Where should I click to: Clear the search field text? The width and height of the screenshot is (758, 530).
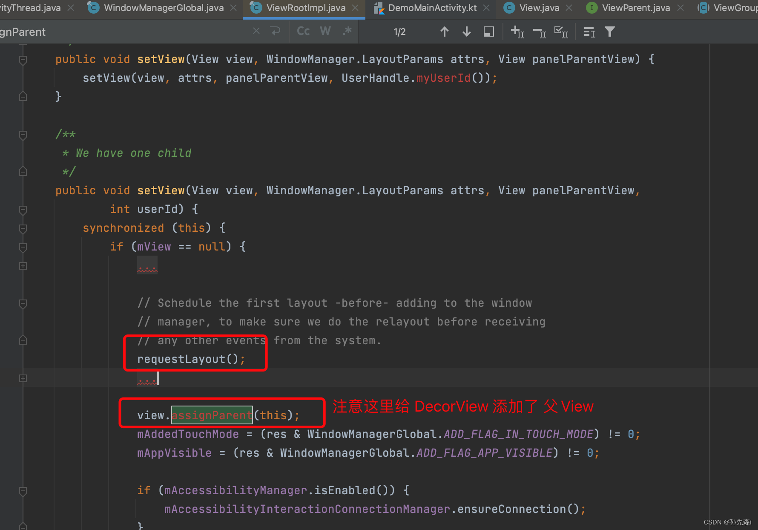tap(256, 31)
